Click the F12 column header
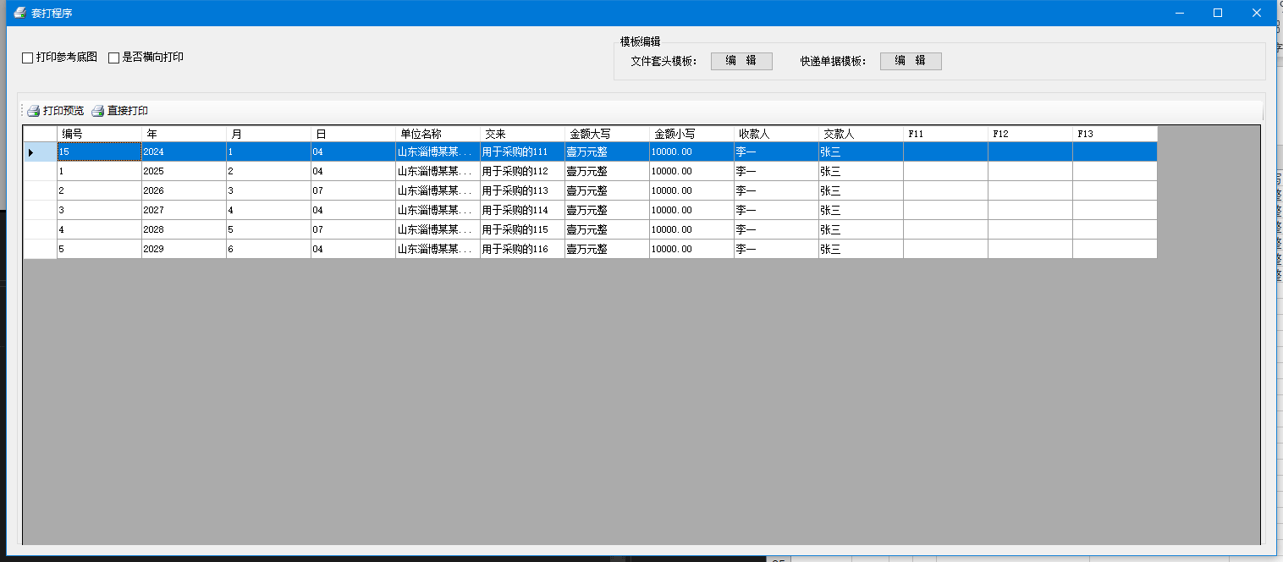Image resolution: width=1283 pixels, height=562 pixels. click(x=1030, y=134)
